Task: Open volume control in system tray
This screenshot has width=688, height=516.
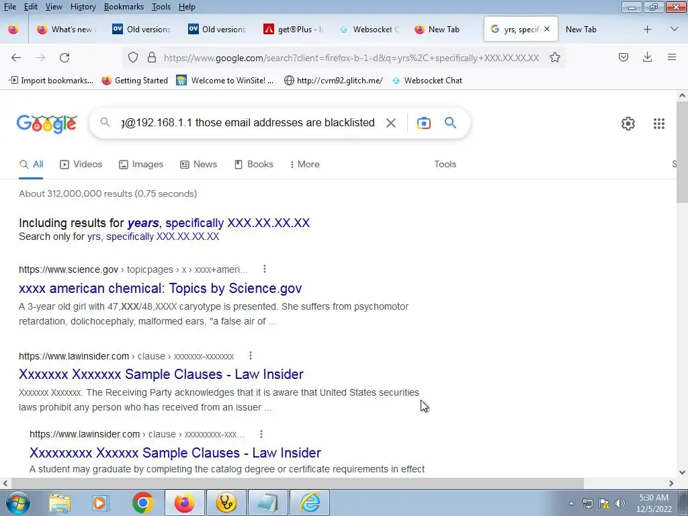Action: [x=620, y=503]
